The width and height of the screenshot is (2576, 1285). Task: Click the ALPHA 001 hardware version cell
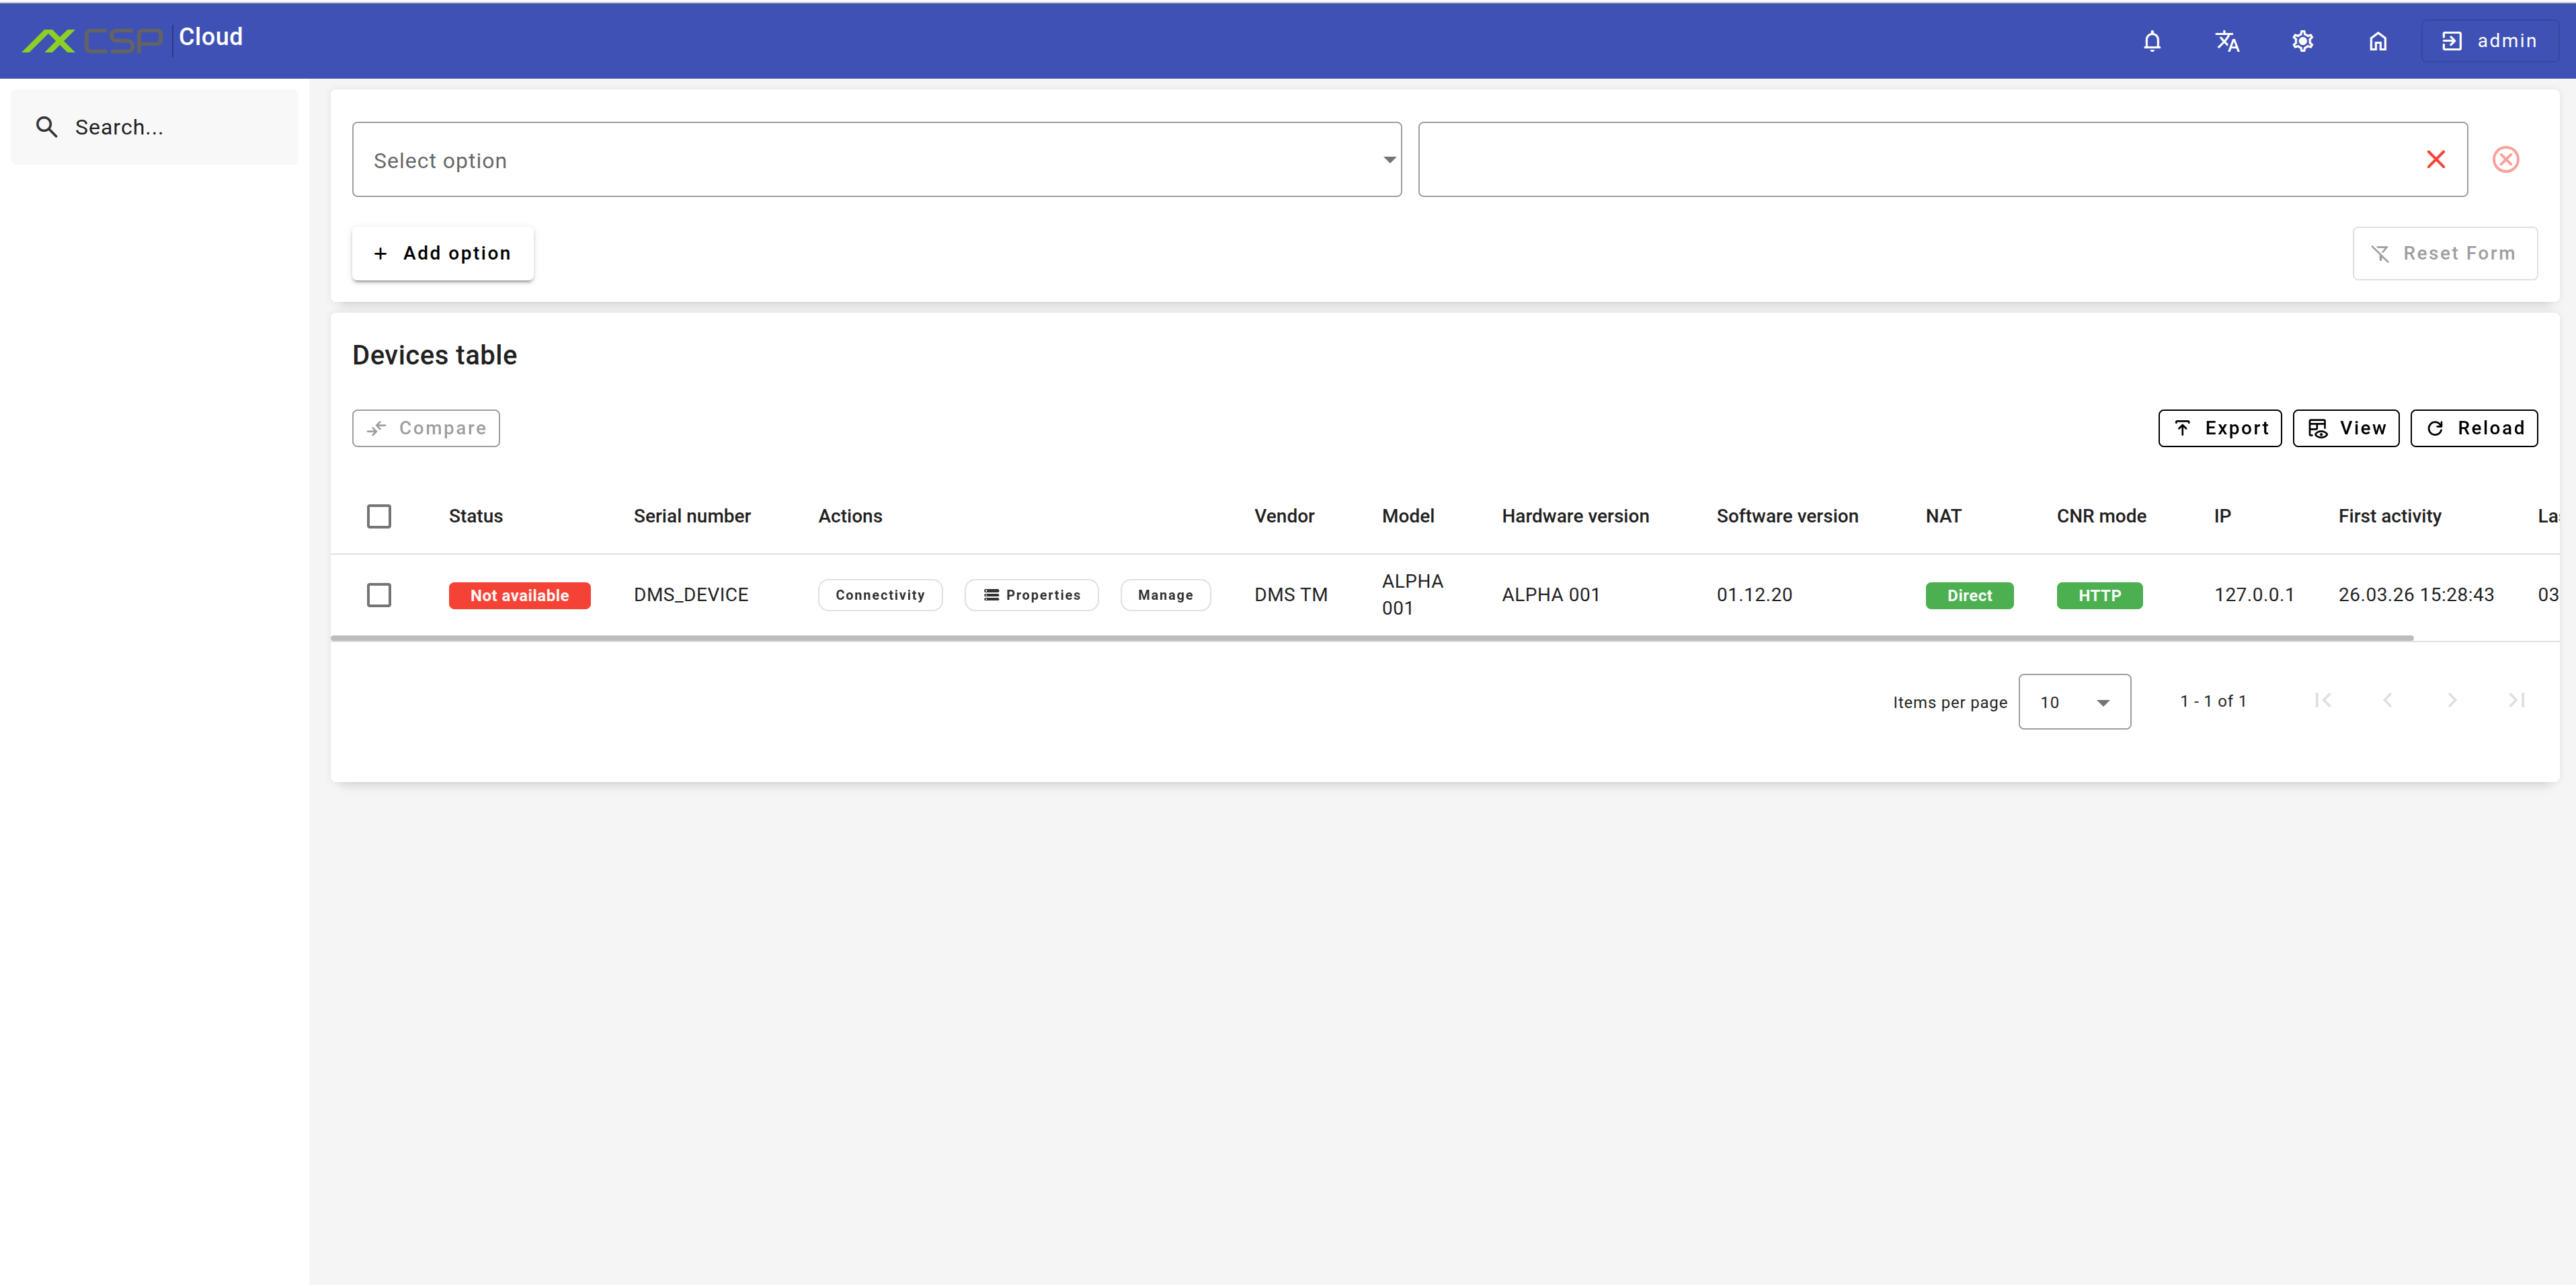tap(1550, 595)
